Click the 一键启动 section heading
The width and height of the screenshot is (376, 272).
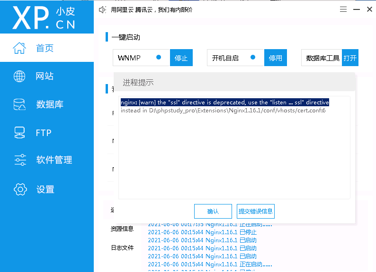point(125,37)
